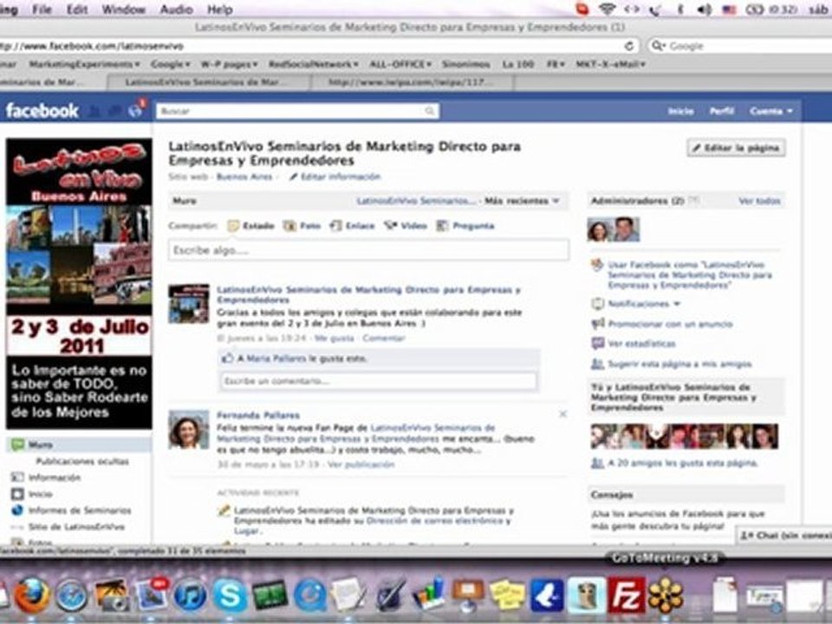Click the LatinosEnVivo Buenos Aires page image

point(79,284)
